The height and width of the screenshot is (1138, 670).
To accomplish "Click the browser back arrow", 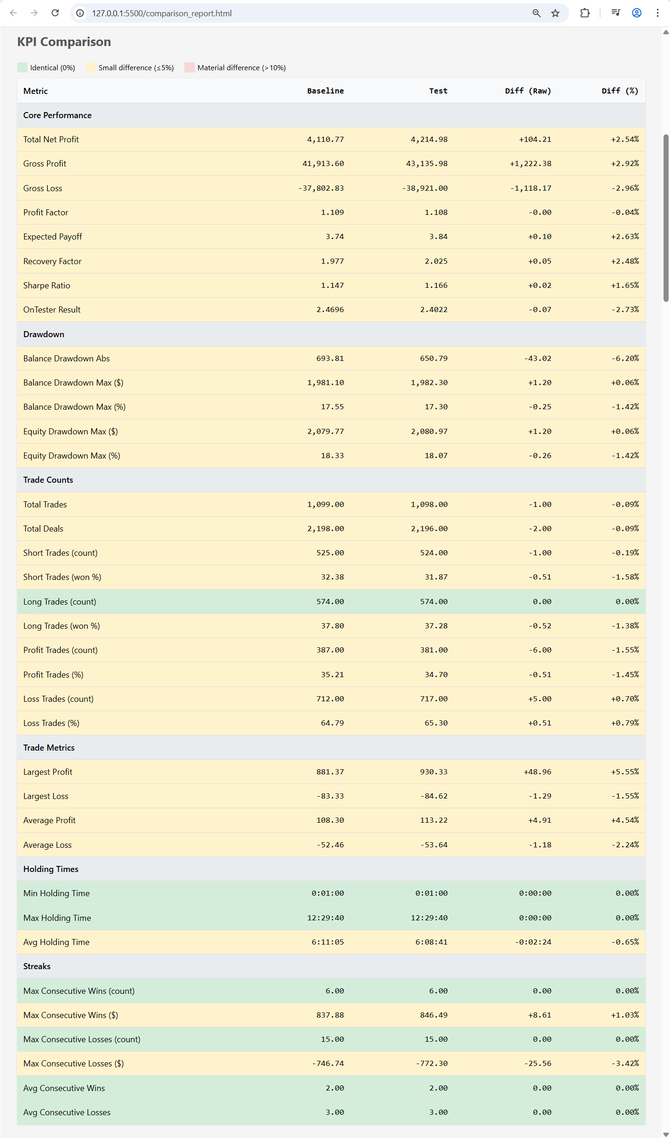I will click(x=13, y=13).
